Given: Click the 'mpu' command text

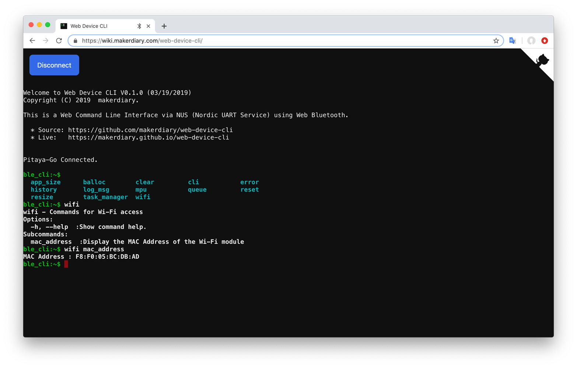Looking at the screenshot, I should [141, 190].
